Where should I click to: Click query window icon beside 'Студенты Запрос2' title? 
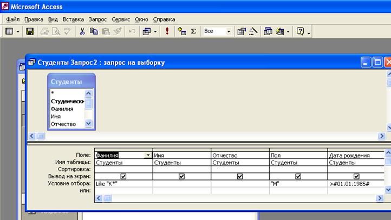(31, 62)
